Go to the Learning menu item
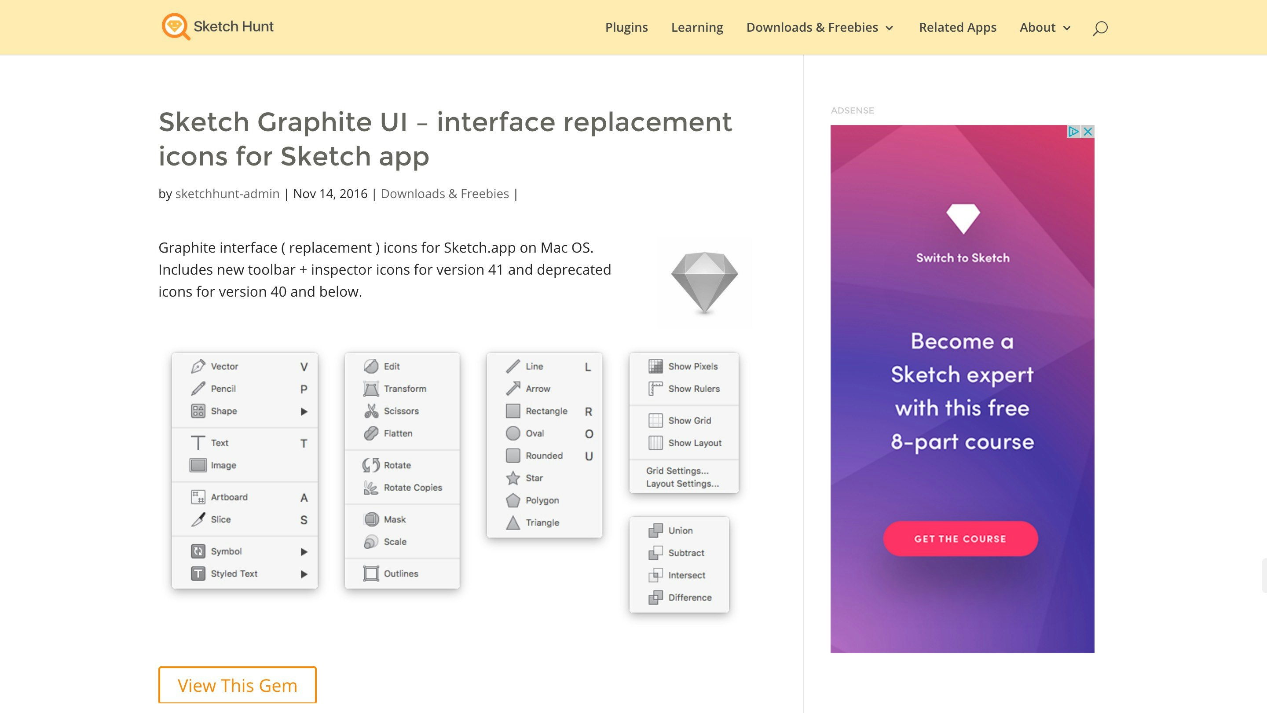The width and height of the screenshot is (1267, 713). pyautogui.click(x=697, y=28)
